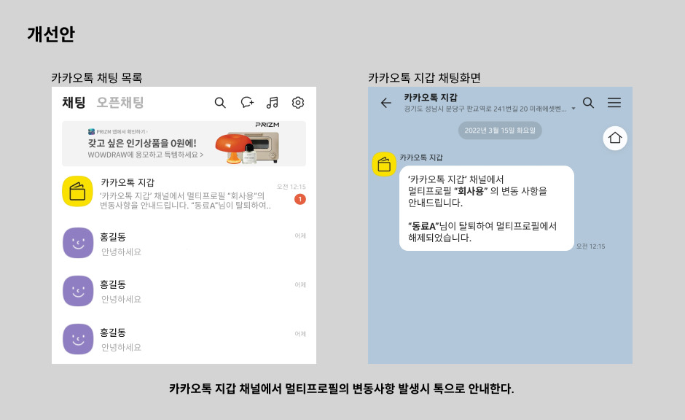Go back with the left arrow in chat screen
685x420 pixels.
(386, 103)
